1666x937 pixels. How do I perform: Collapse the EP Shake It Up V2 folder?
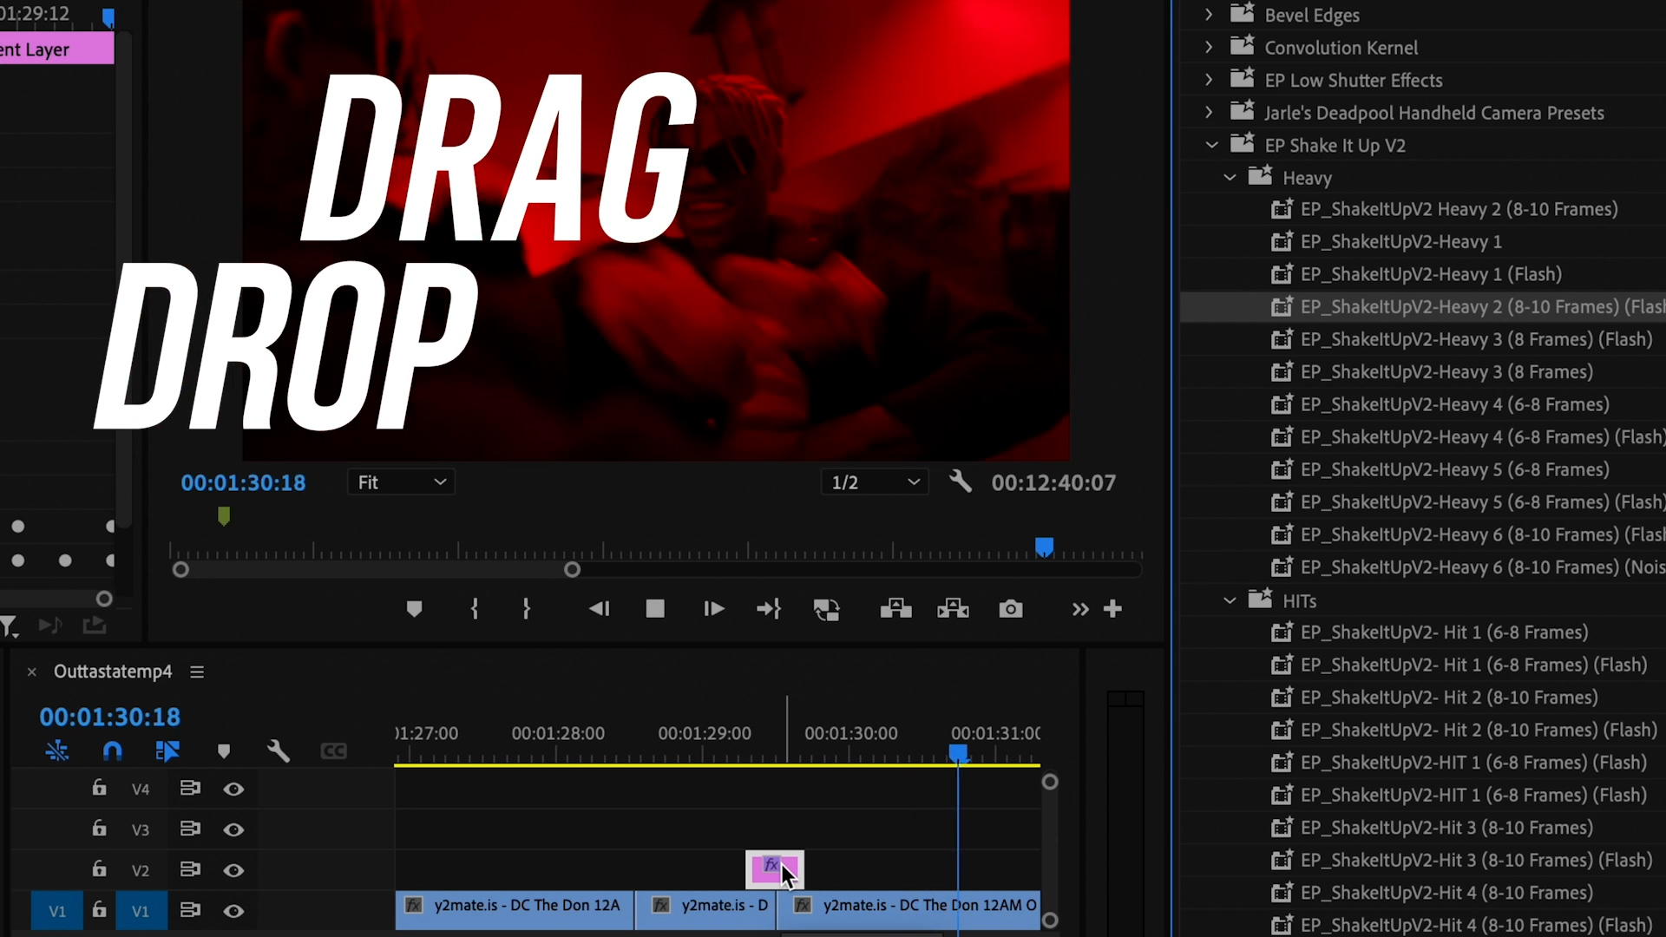[x=1212, y=145]
